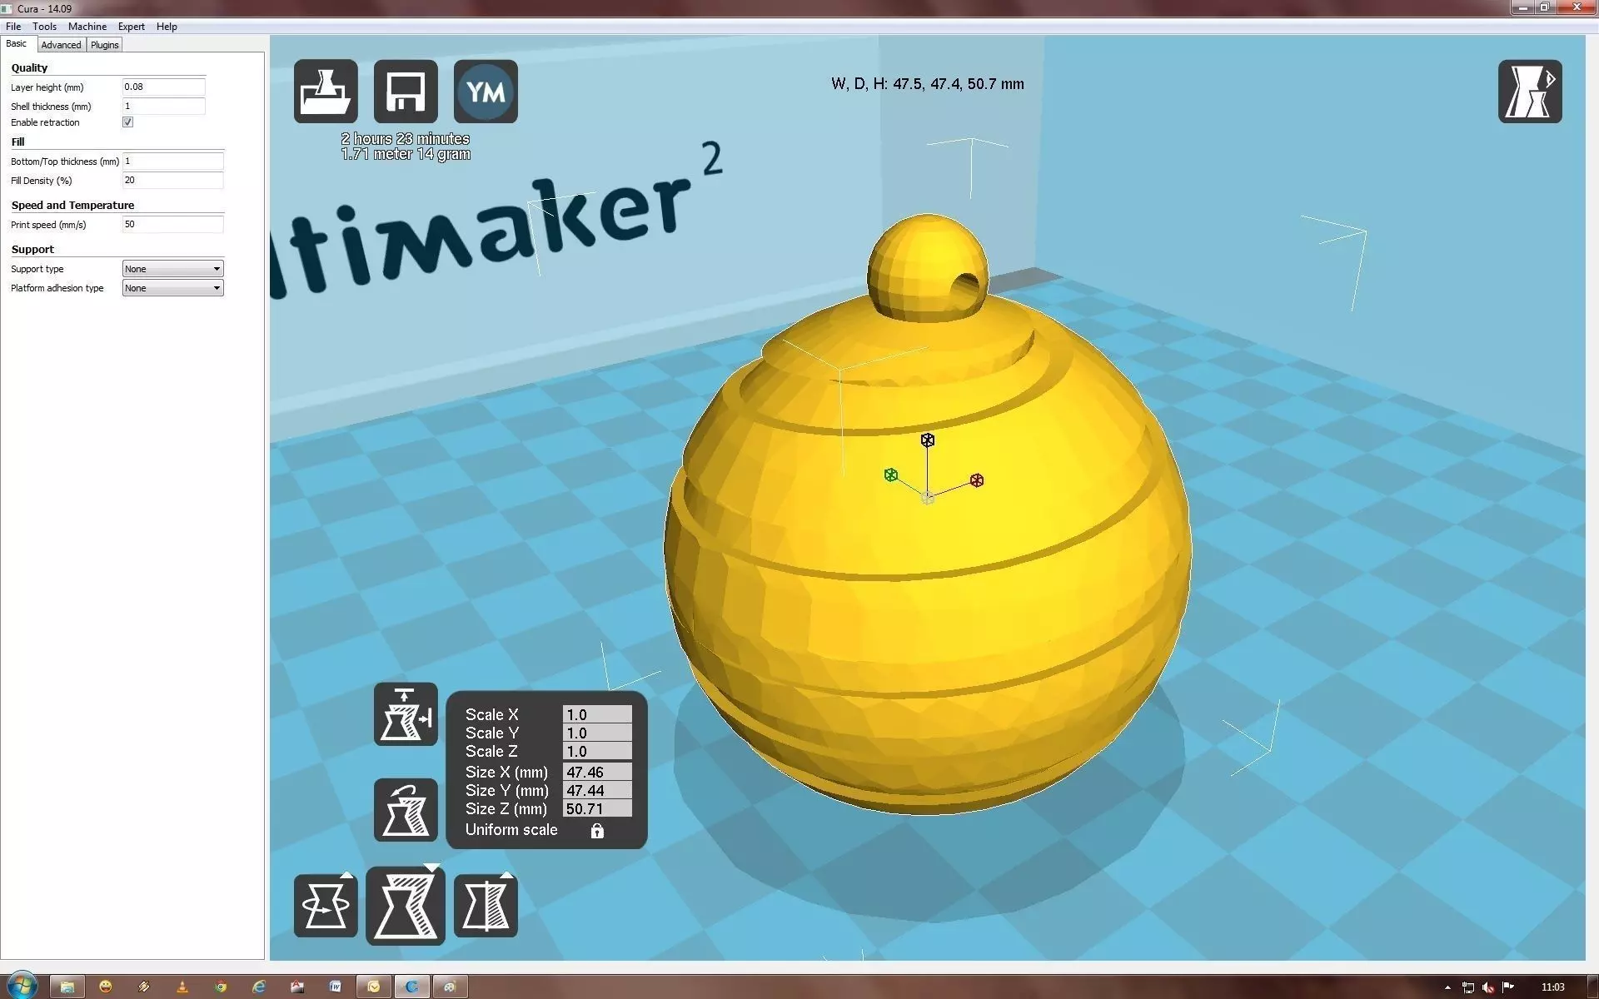Screen dimensions: 1599x999
Task: Click the 'W, D, H: 47.5, 47.4, 50.7 mm' text
Action: 928,84
